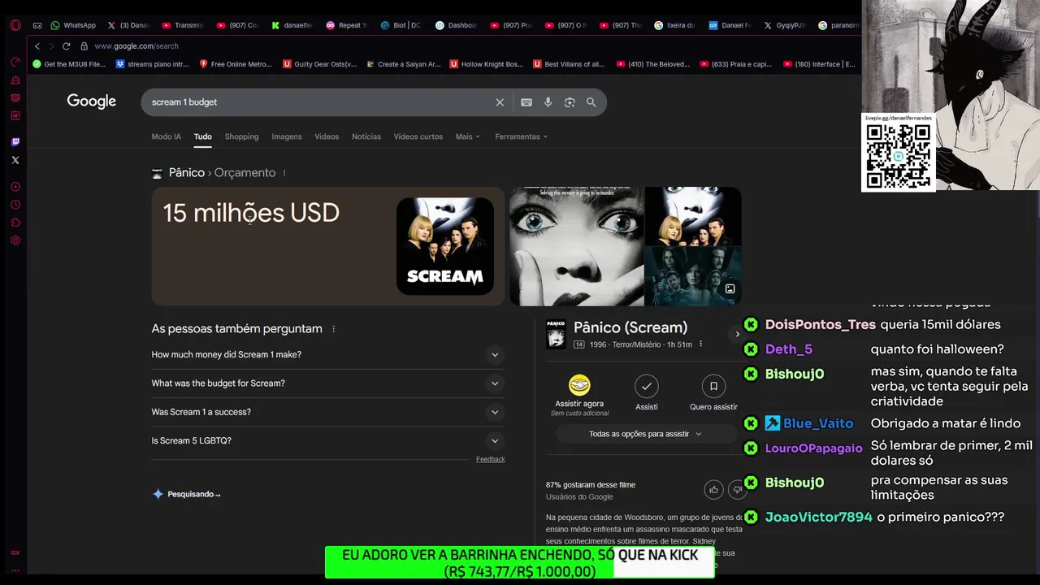Toggle 'Quero assistir' bookmark
The height and width of the screenshot is (585, 1040).
tap(713, 386)
